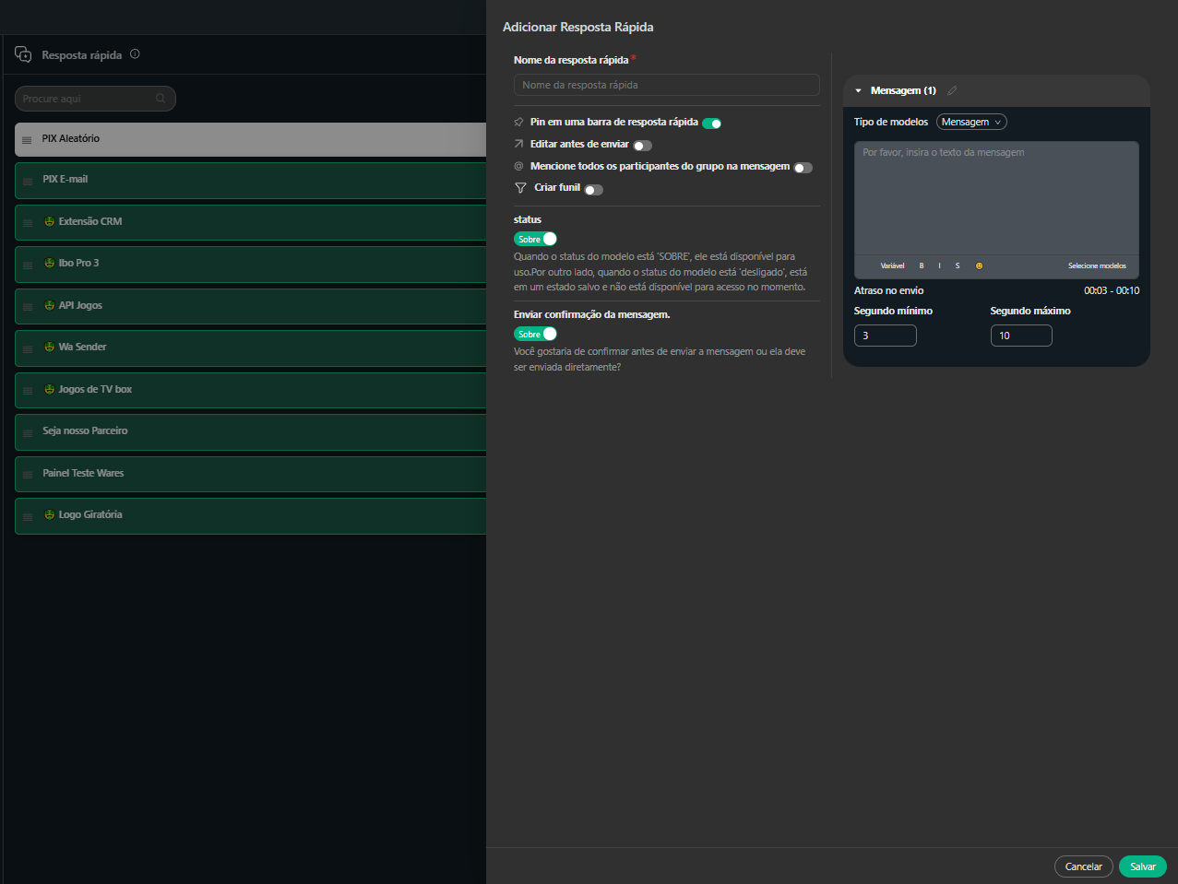Select the Seja nosso Parceiro quick reply
The height and width of the screenshot is (884, 1178).
click(x=249, y=431)
